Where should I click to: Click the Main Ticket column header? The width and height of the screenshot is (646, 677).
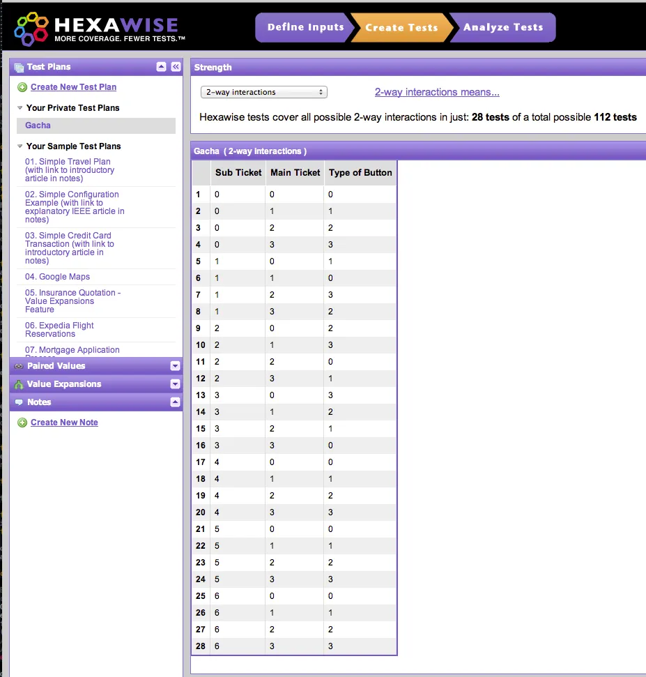pos(295,173)
